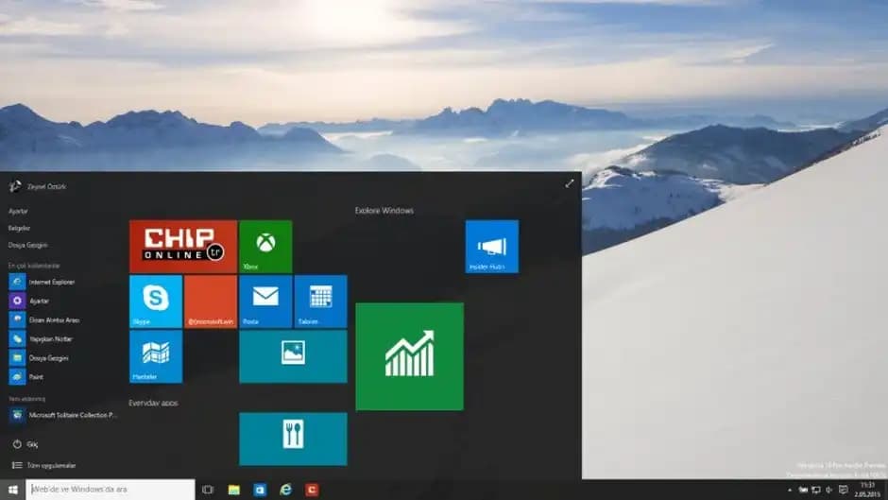Expand Start menu to full screen
The height and width of the screenshot is (500, 888).
570,183
